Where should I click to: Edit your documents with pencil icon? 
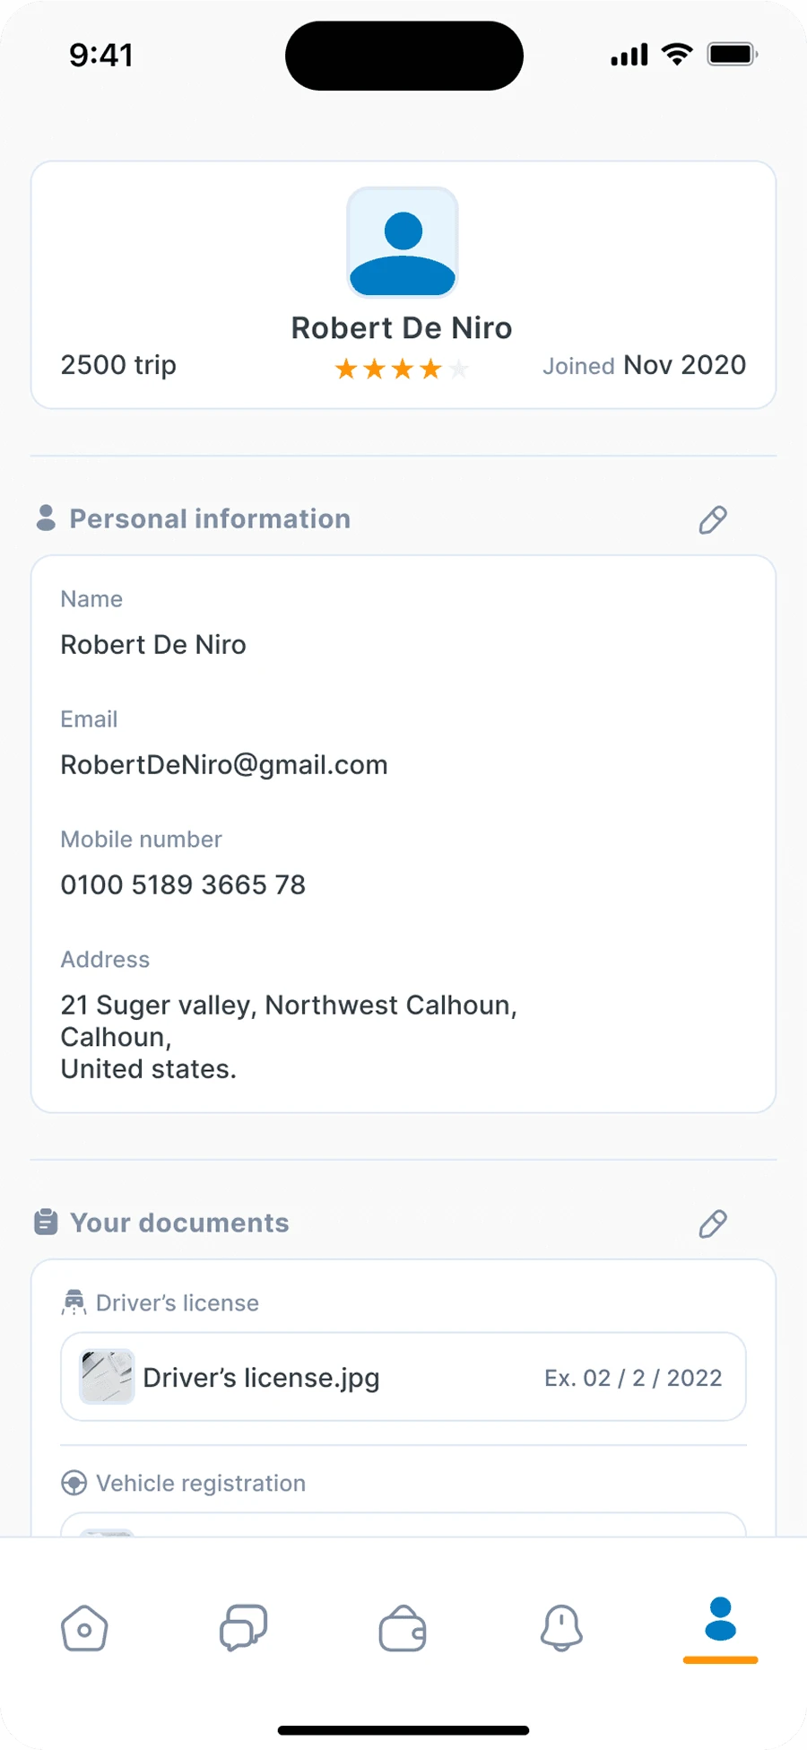coord(713,1223)
